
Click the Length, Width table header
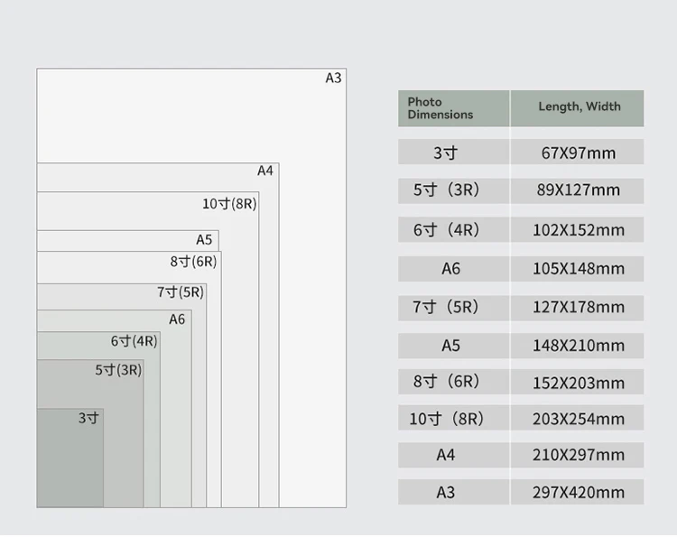[578, 108]
